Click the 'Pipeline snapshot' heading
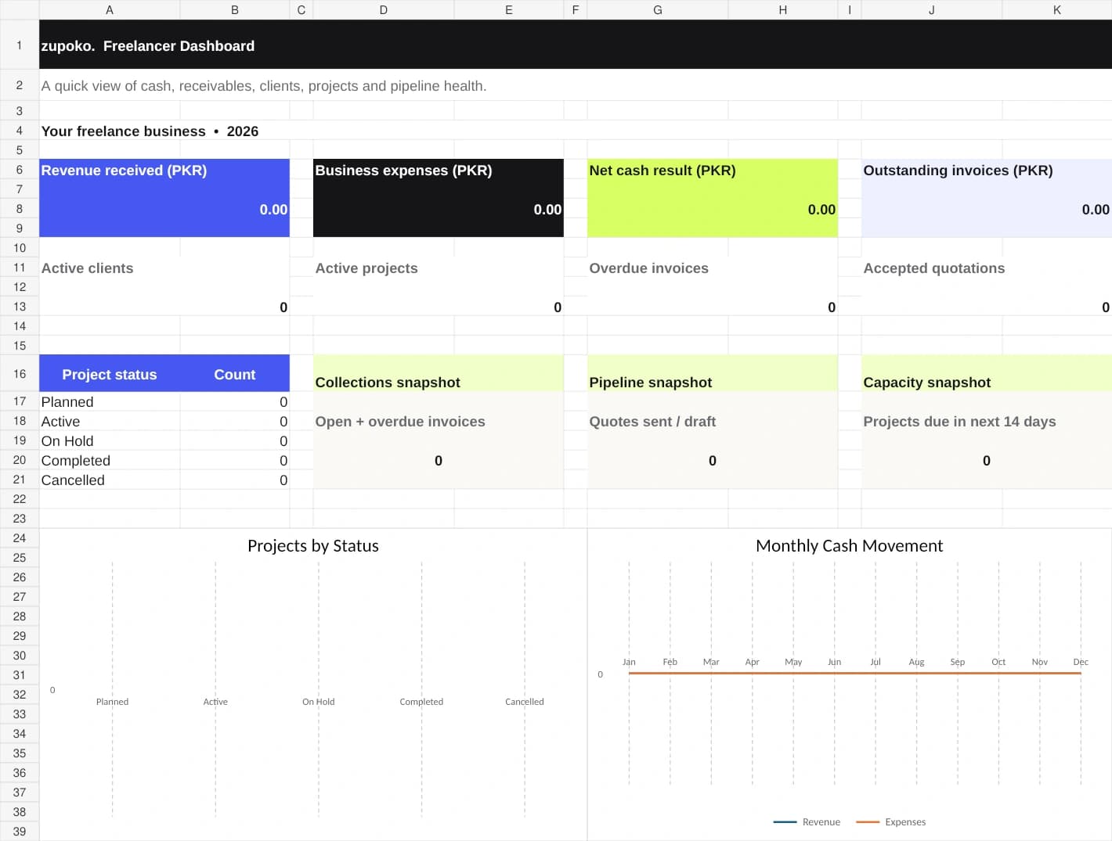 tap(650, 383)
